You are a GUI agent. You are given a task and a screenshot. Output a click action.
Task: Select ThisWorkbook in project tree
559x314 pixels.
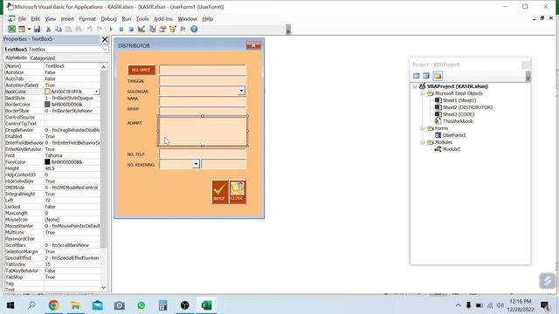(x=458, y=121)
